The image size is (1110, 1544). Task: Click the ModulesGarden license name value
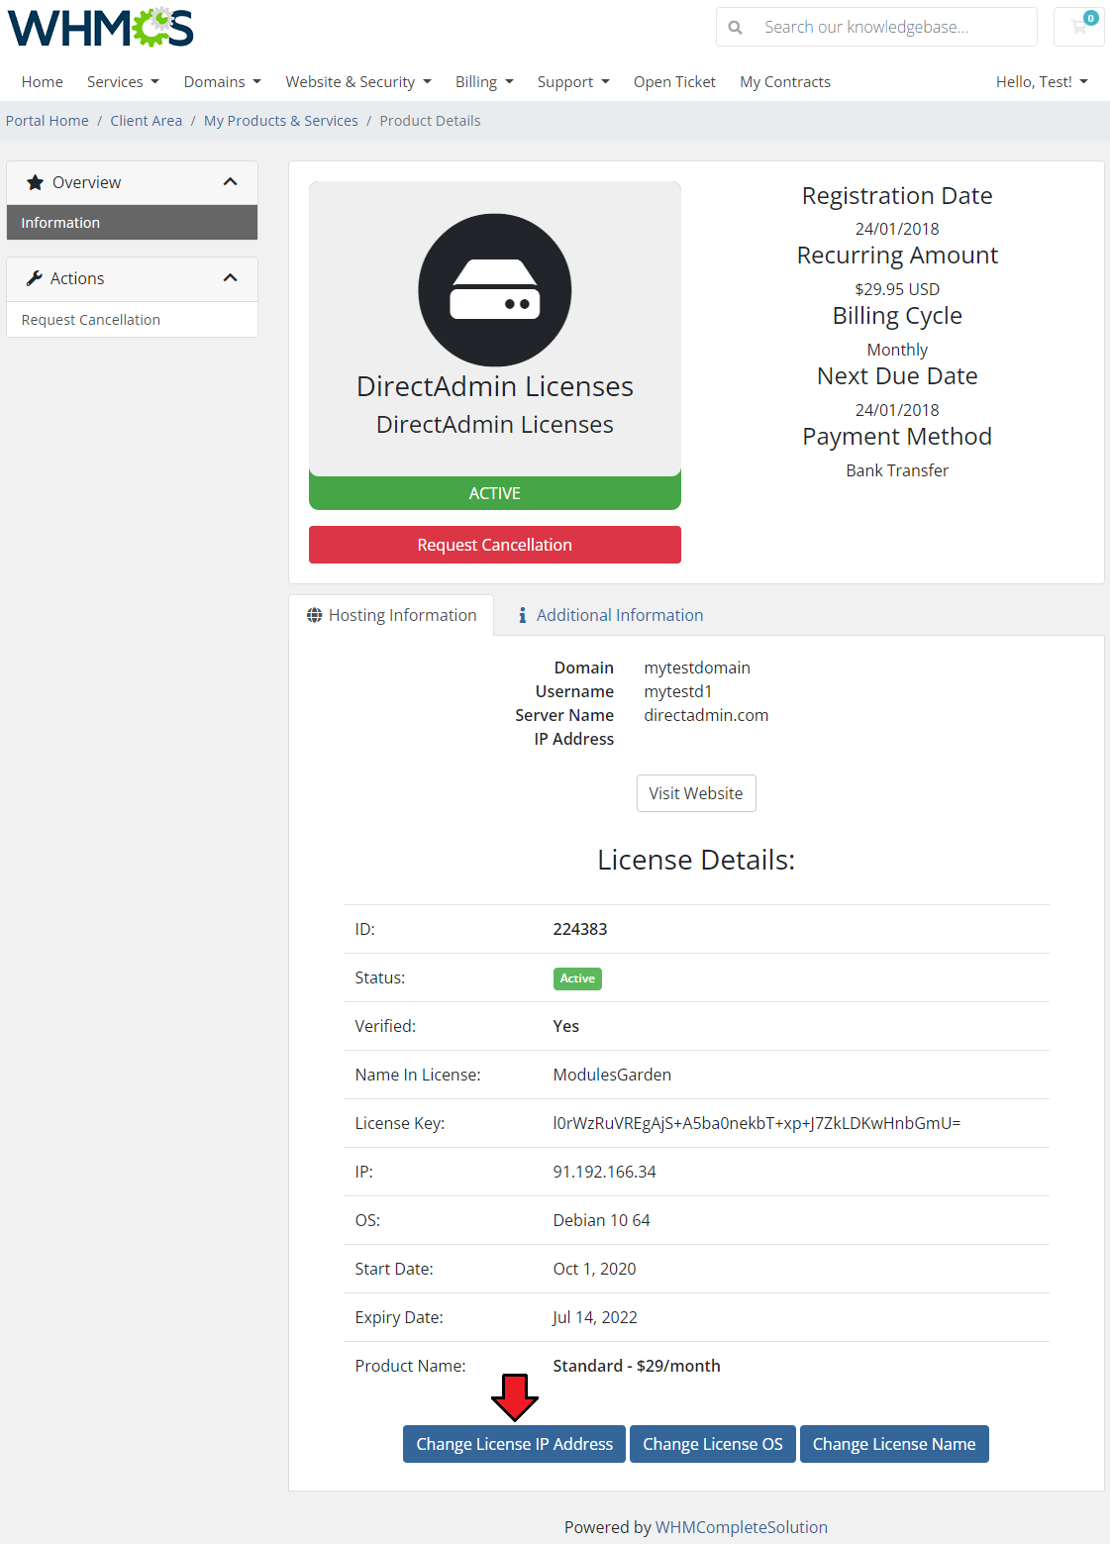[612, 1075]
